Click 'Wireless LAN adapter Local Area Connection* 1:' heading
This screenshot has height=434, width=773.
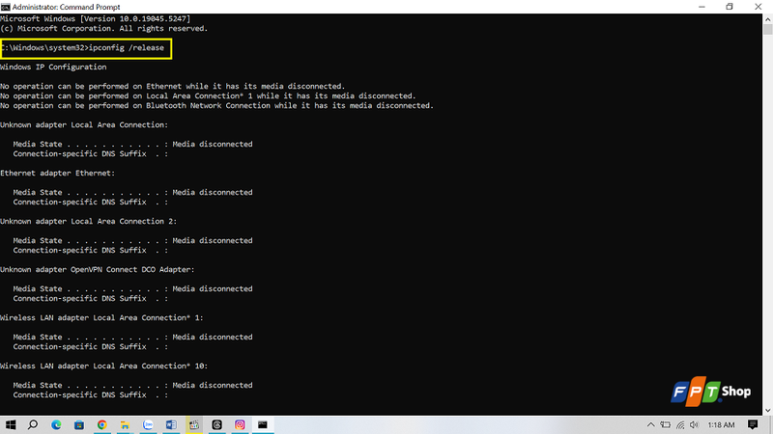(x=101, y=318)
